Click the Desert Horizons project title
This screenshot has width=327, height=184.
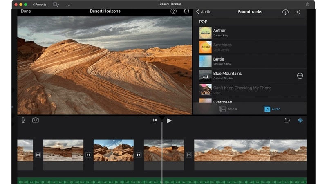point(105,11)
